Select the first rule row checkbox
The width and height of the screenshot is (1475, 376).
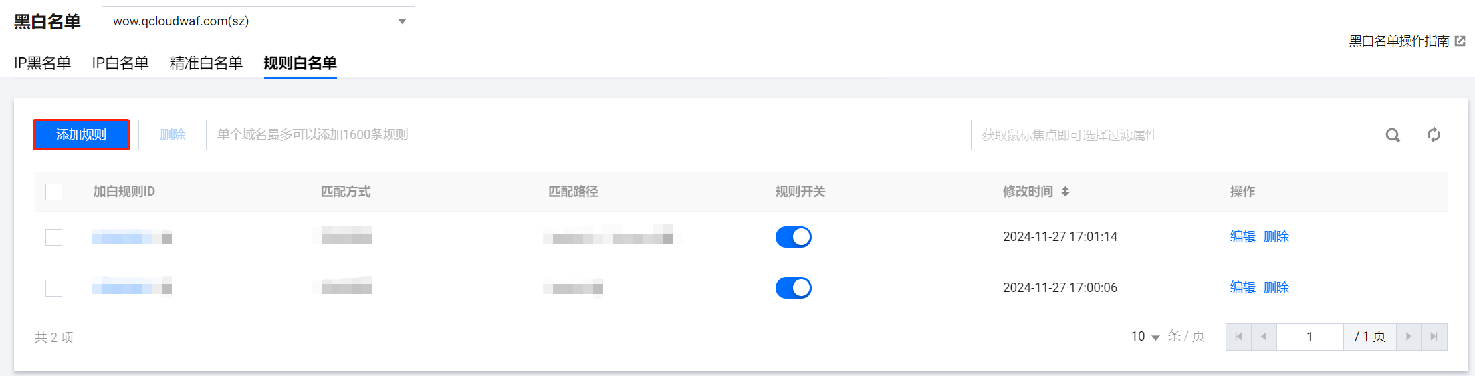53,237
